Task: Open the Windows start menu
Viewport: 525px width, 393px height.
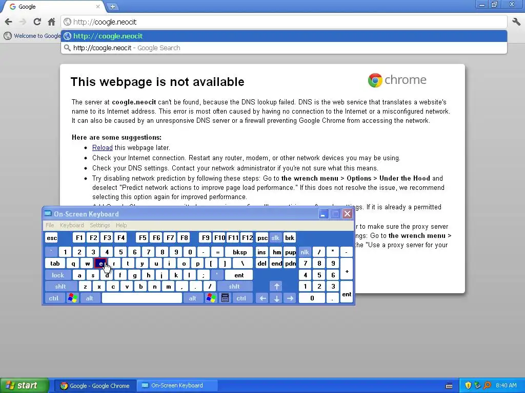Action: [24, 386]
